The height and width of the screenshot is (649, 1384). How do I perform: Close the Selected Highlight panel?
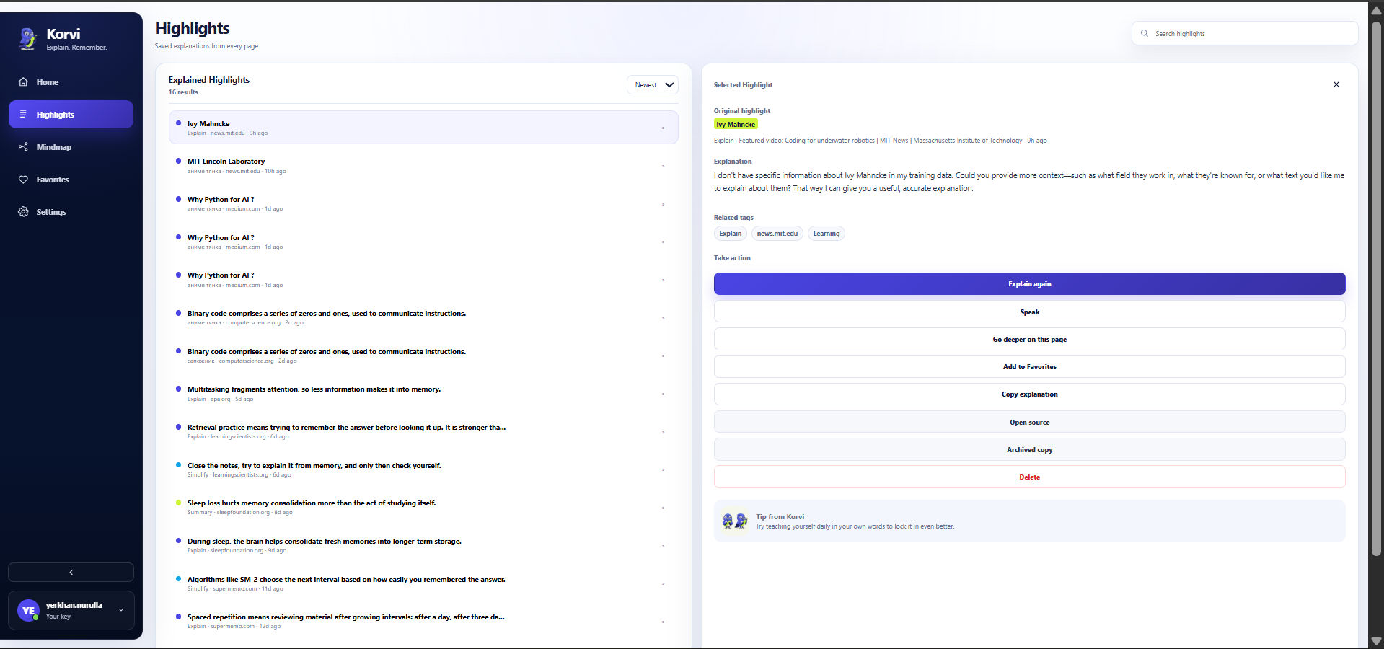(1336, 84)
